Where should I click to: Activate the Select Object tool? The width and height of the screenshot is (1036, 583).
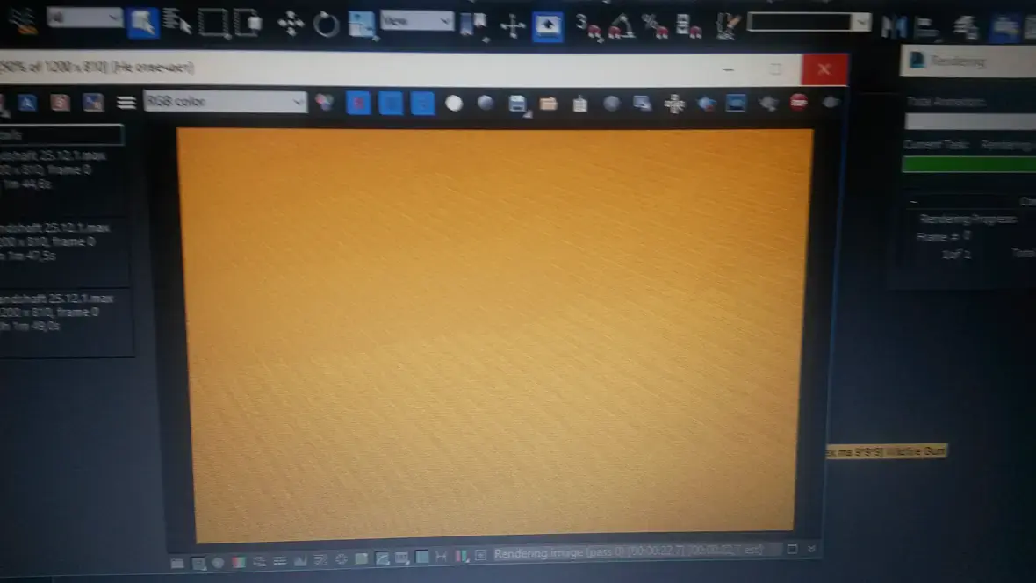142,24
